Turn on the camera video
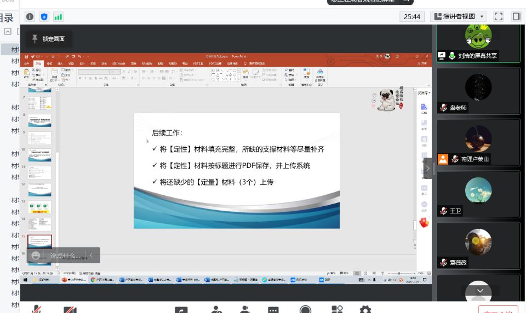Screen dimensions: 526x313 [70, 310]
